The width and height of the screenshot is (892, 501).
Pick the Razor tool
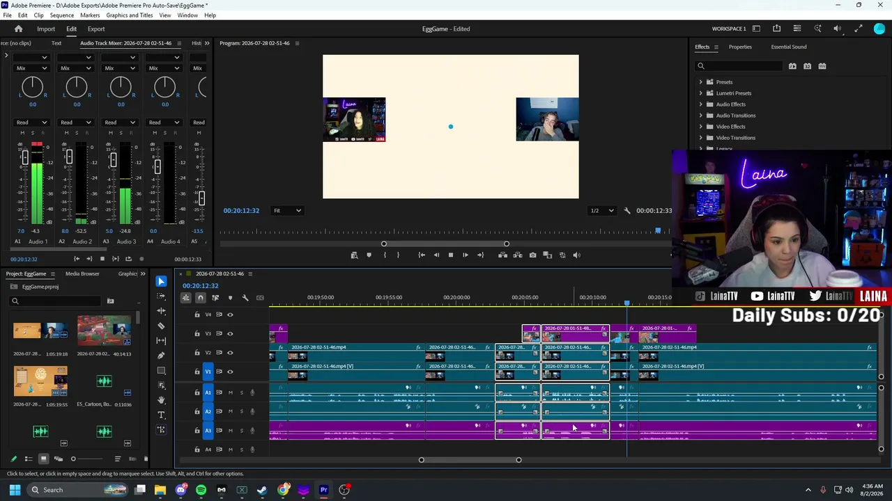coord(161,326)
